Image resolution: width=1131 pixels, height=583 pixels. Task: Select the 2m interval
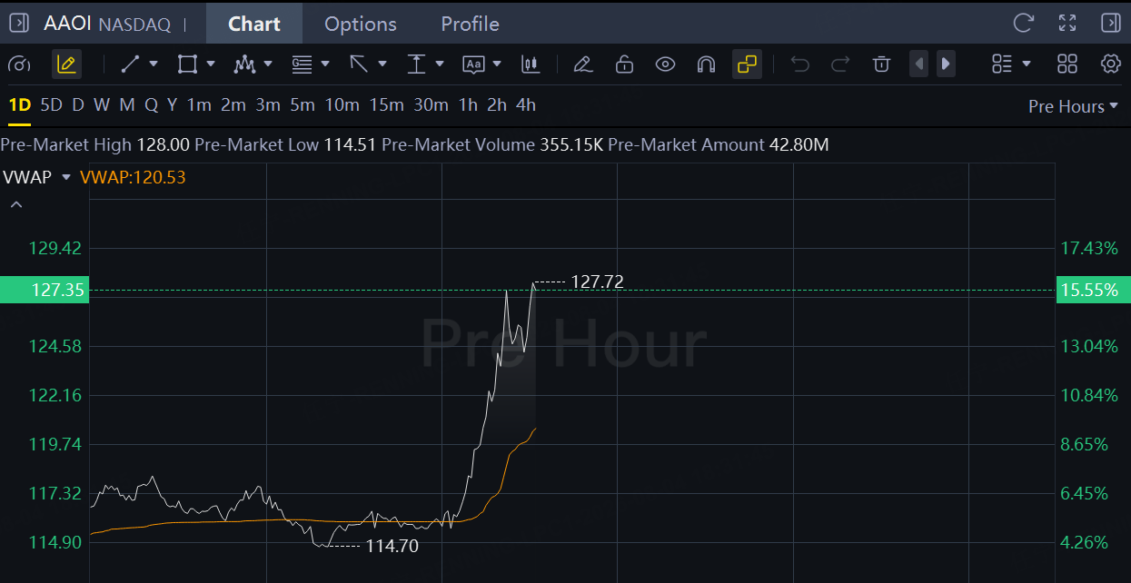tap(233, 105)
